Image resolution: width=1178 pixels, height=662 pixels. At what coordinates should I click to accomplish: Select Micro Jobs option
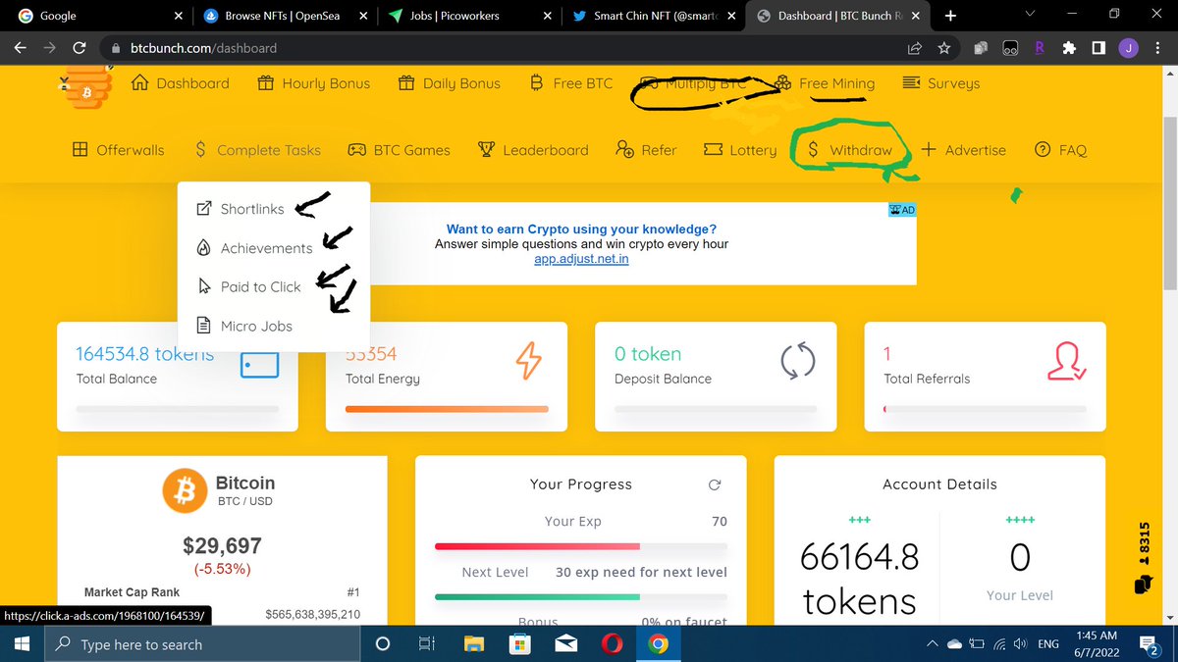(244, 326)
